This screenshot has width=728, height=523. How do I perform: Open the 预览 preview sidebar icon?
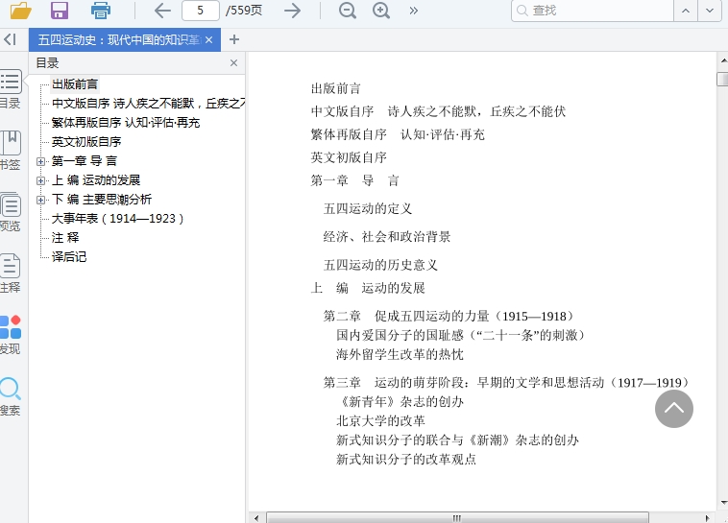click(11, 212)
